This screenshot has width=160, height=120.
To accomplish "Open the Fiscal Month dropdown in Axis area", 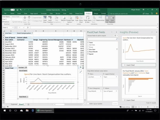I will coord(101,91).
